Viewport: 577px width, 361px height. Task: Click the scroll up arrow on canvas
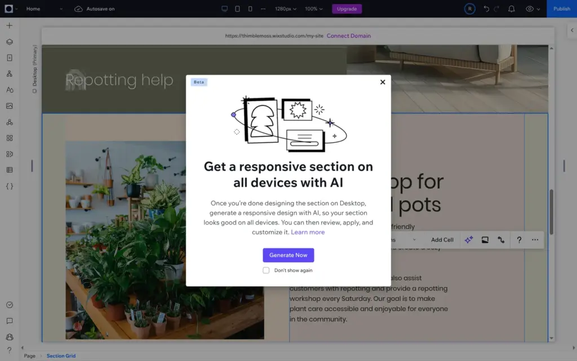[x=551, y=49]
